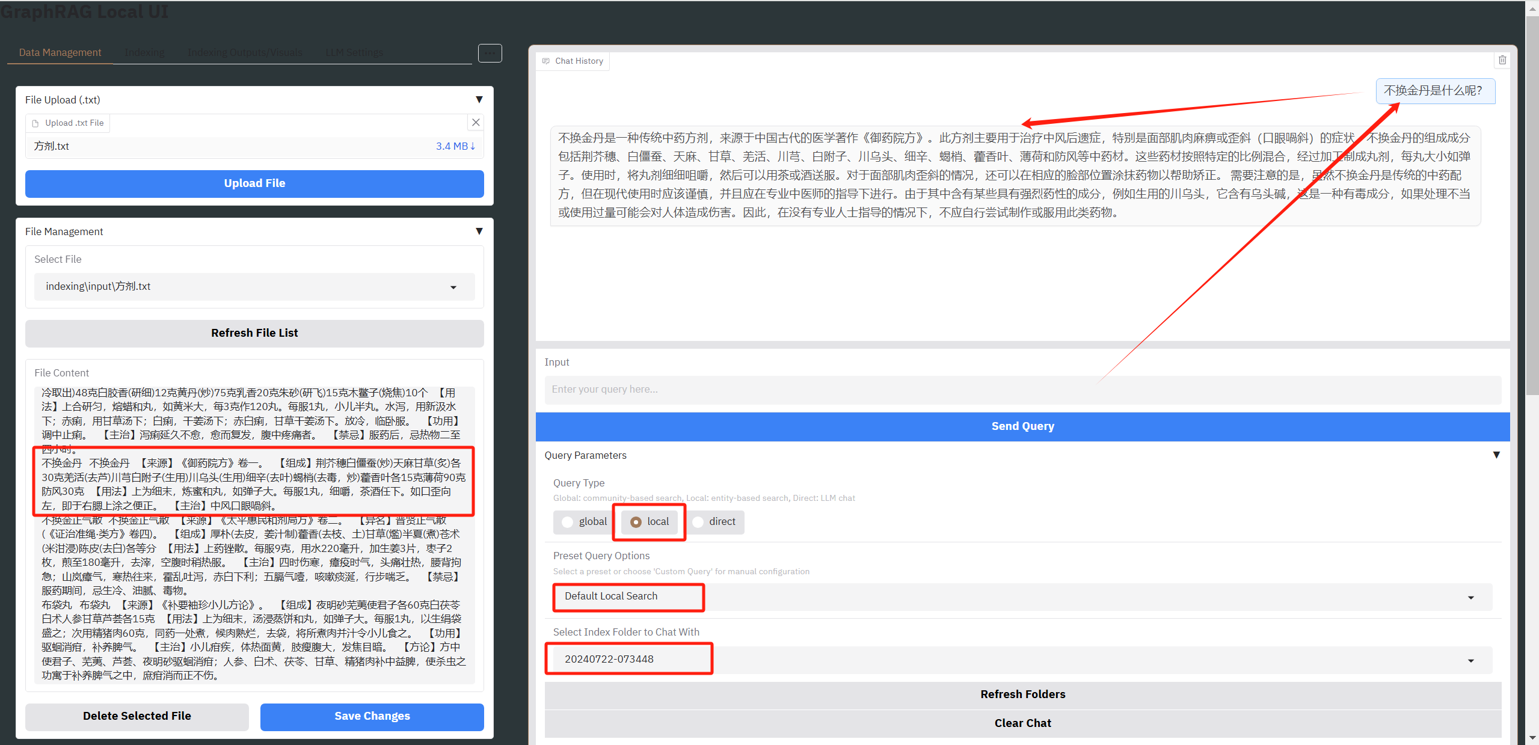Select the local query type
This screenshot has height=745, width=1539.
pos(636,522)
